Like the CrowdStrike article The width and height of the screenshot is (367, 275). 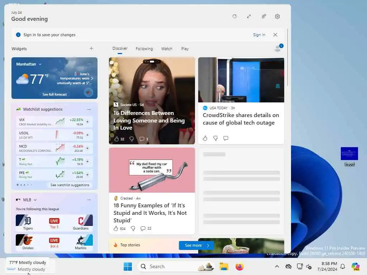205,138
